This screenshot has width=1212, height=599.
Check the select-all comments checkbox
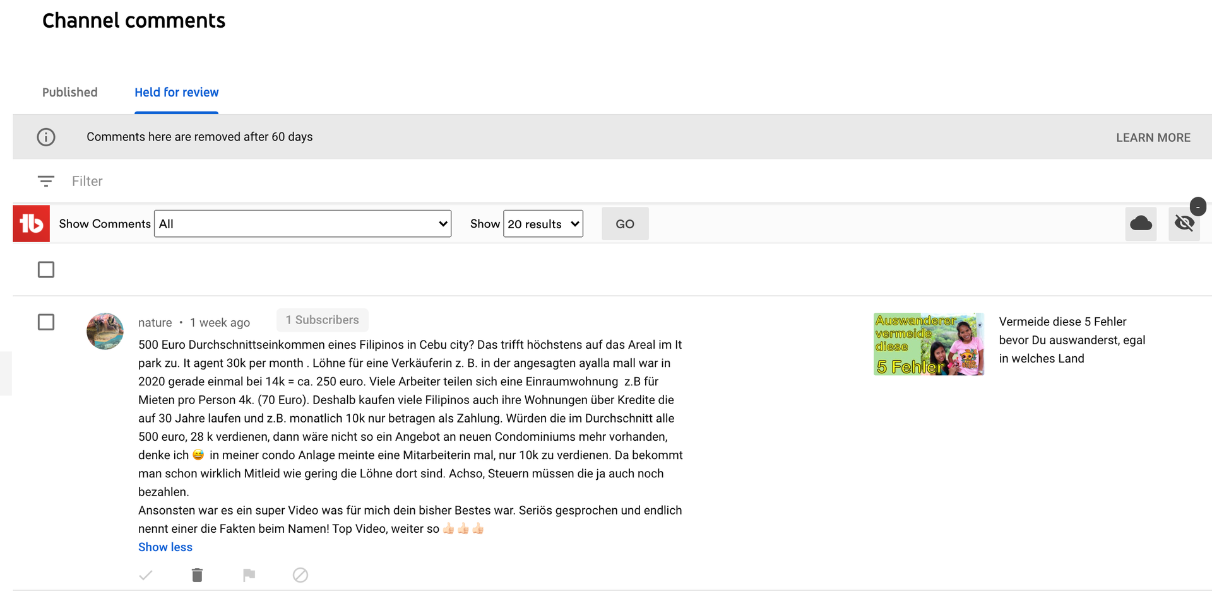pos(46,270)
